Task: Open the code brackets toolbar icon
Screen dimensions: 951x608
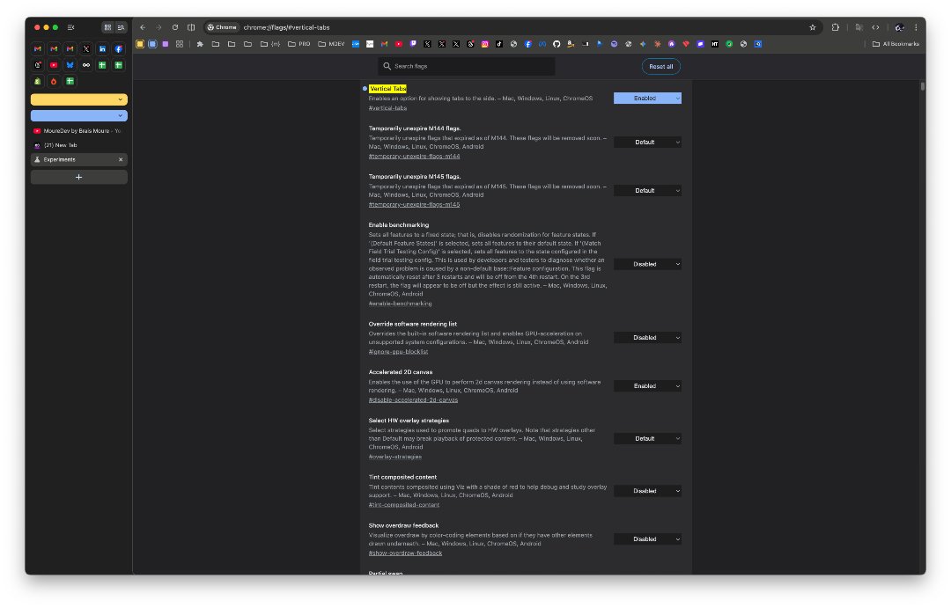Action: pyautogui.click(x=875, y=27)
